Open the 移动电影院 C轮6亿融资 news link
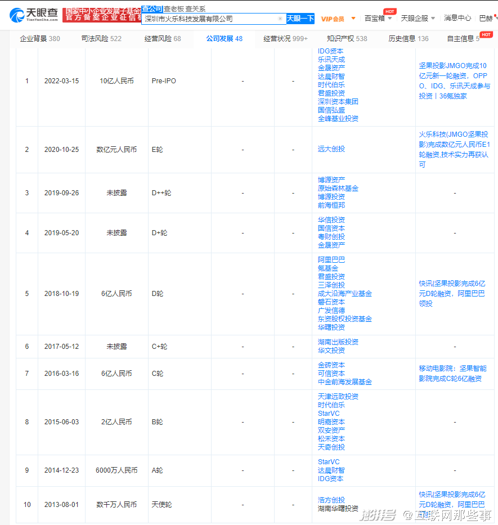498x525 pixels. (452, 374)
